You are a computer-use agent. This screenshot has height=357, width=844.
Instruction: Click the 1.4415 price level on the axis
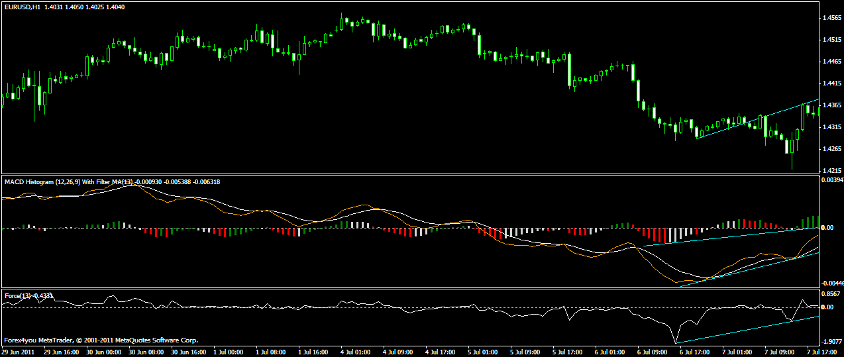coord(831,83)
